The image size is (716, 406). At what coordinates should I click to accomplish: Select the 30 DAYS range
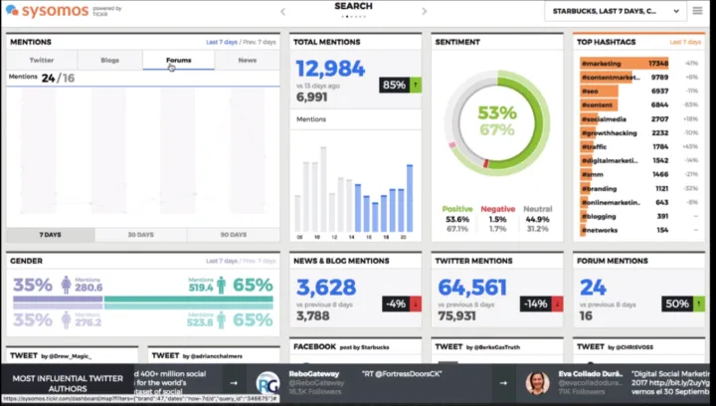(140, 235)
